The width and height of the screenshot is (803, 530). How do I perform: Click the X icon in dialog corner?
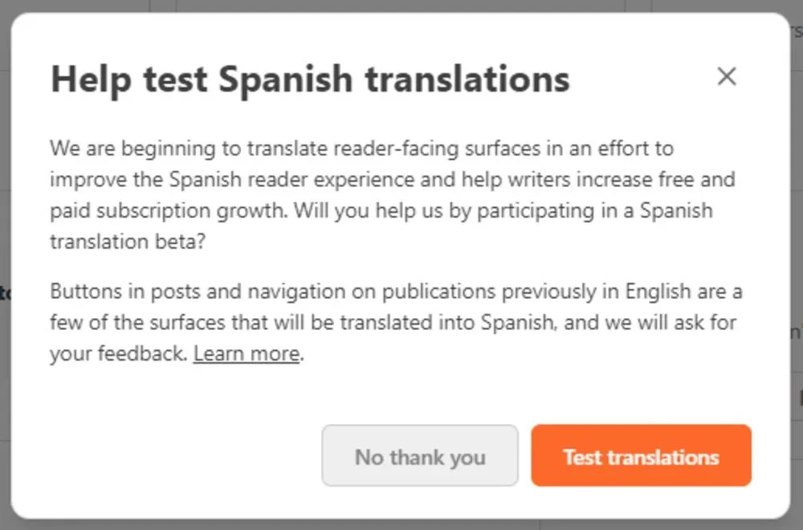click(x=727, y=77)
